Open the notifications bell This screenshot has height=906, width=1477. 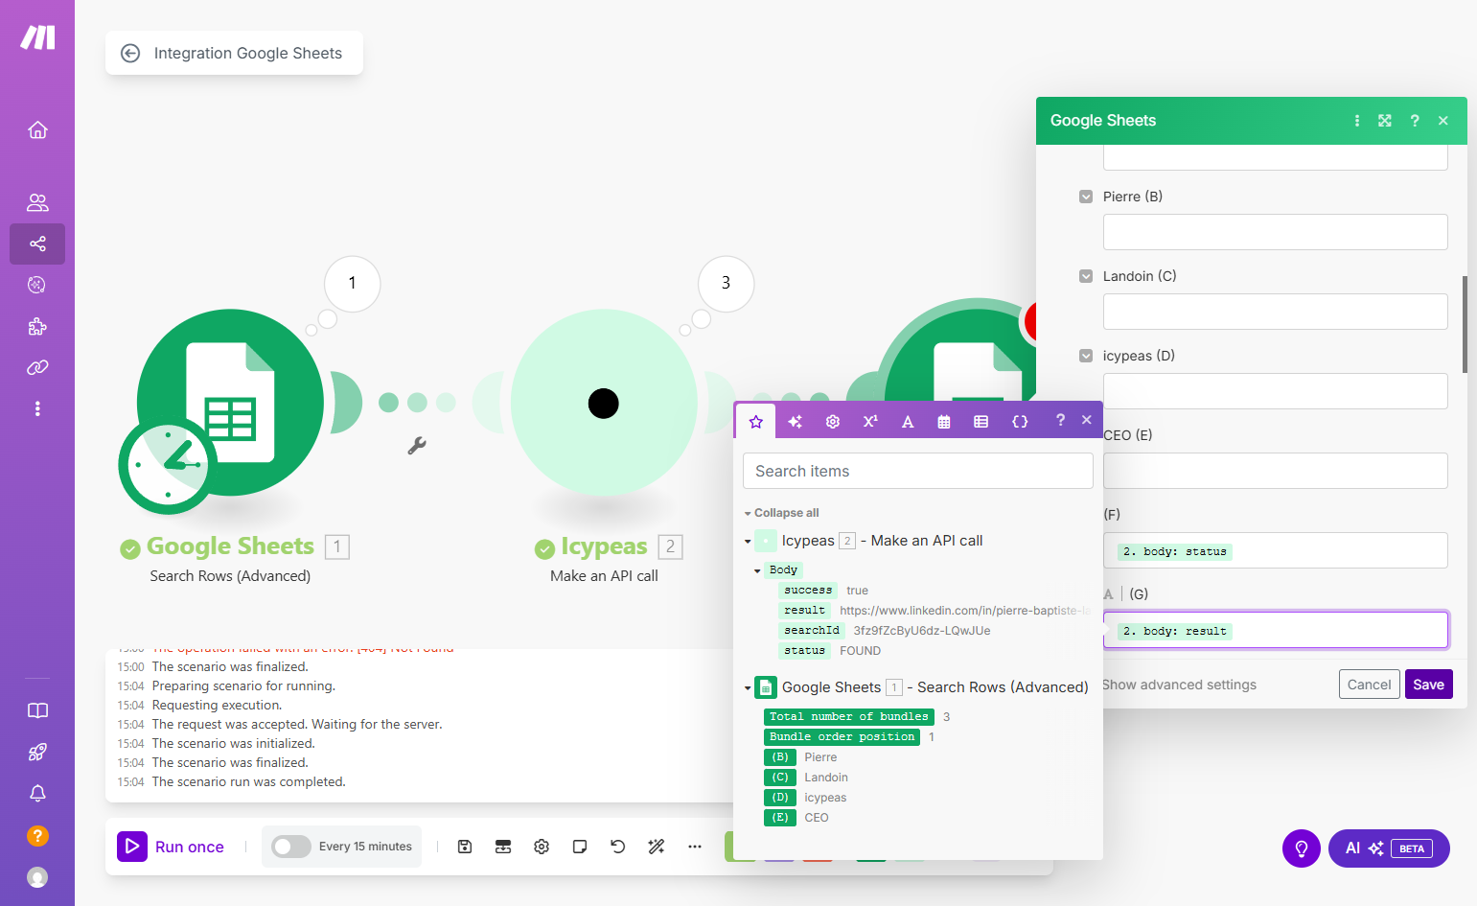[x=37, y=794]
